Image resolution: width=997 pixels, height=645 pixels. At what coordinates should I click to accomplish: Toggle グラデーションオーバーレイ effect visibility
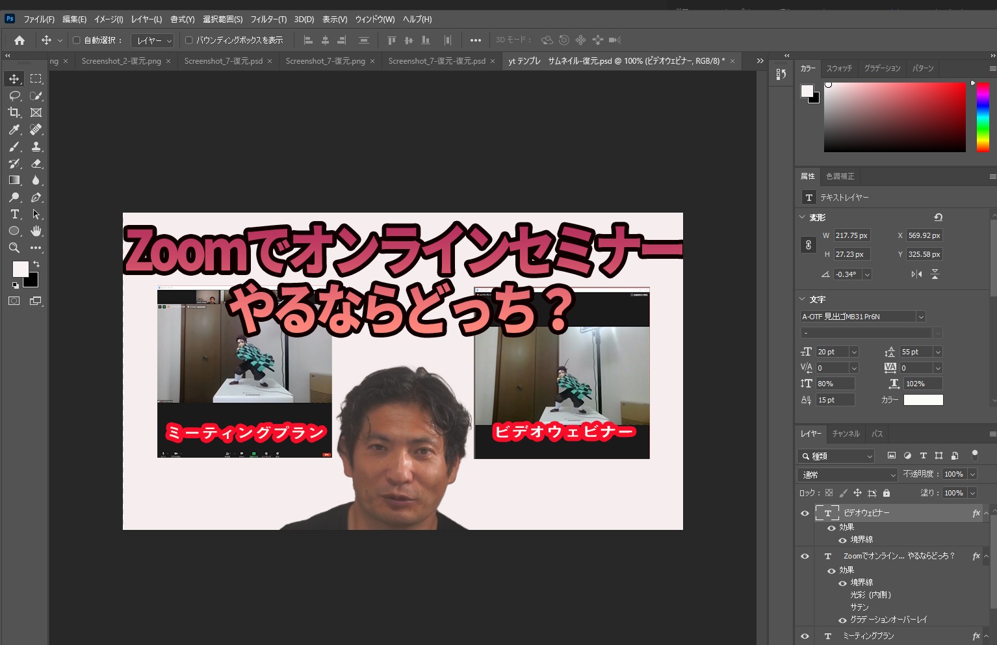coord(842,620)
